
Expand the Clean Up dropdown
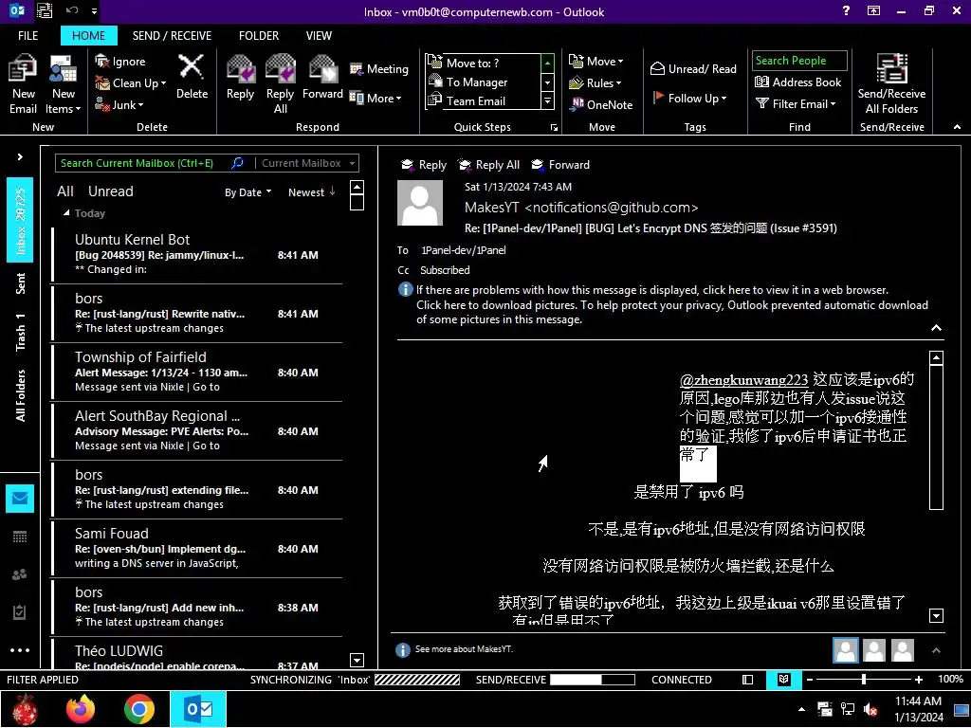[163, 83]
